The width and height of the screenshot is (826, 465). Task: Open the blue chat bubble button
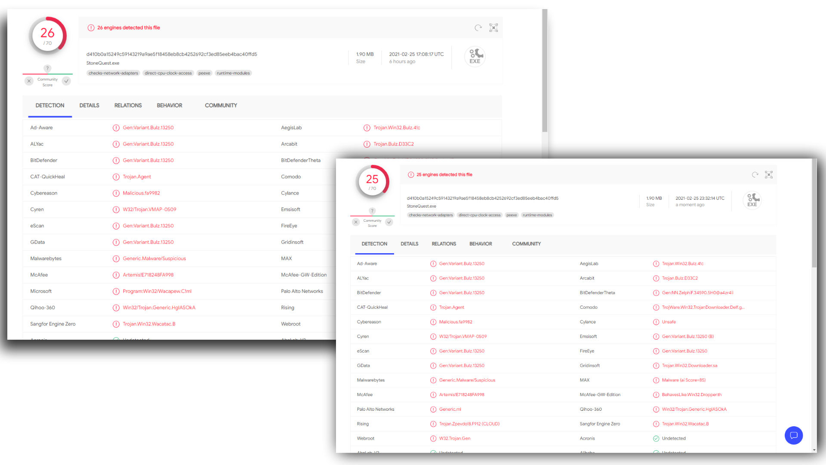coord(794,435)
